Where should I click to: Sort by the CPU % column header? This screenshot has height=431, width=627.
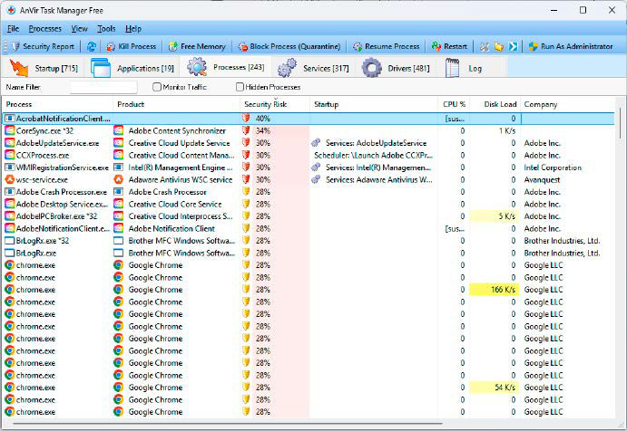454,104
